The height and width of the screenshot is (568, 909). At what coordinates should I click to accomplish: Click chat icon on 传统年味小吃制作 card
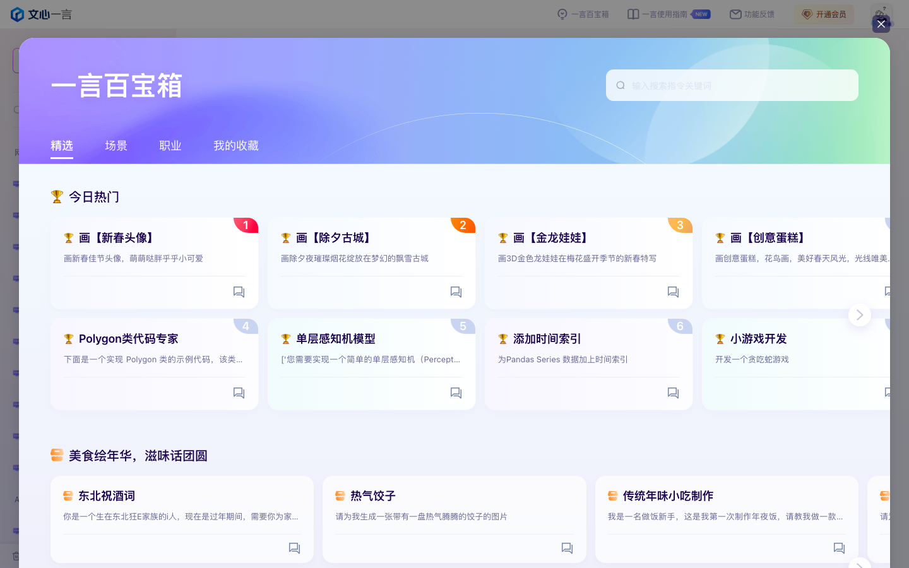click(x=839, y=548)
